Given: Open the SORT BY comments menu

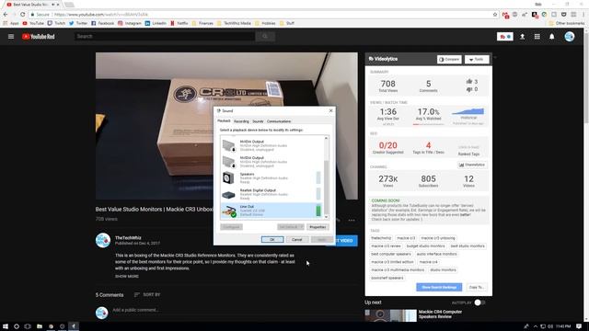Looking at the screenshot, I should [x=147, y=294].
